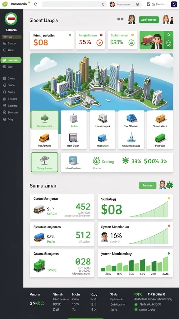Viewport: 179px width, 319px height.
Task: Click the 'Simlak' footer column heading
Action: pos(58,294)
